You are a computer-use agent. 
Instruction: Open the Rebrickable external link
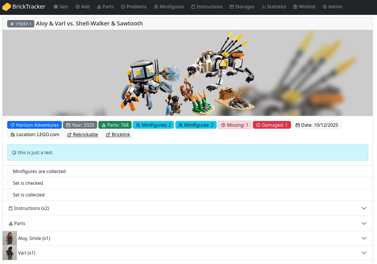[82, 134]
